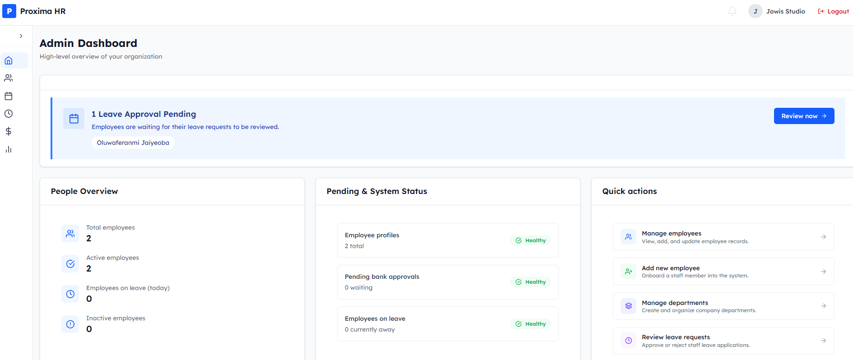853x360 pixels.
Task: Click the 'Active employees' label
Action: (113, 258)
